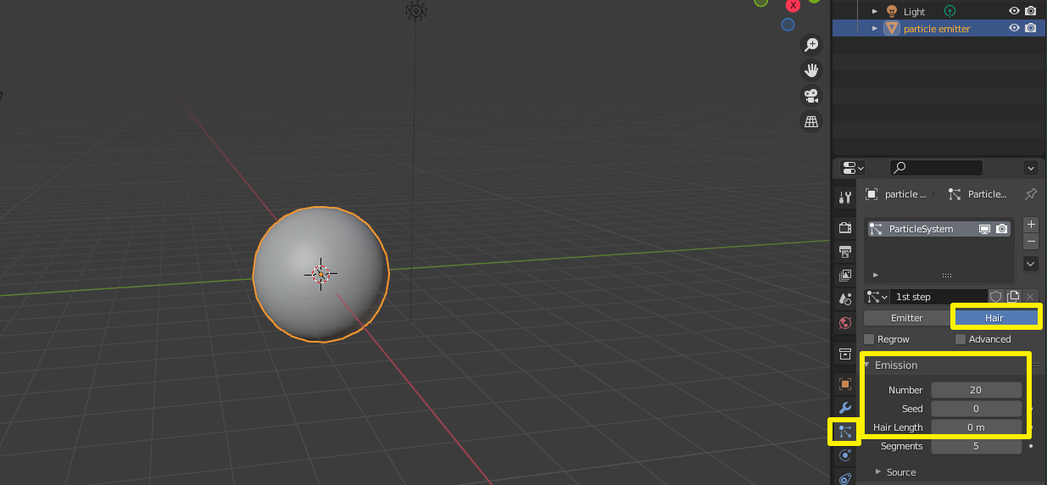
Task: Open the World properties tab (red globe)
Action: click(x=844, y=322)
